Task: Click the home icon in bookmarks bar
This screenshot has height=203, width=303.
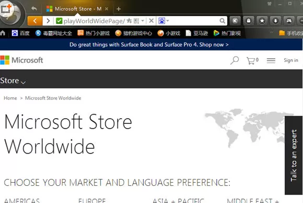Action: (x=3, y=33)
